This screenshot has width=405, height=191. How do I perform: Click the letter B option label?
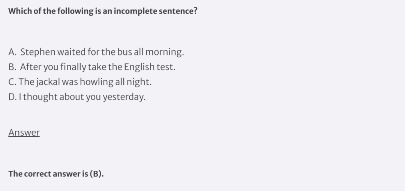pyautogui.click(x=12, y=67)
